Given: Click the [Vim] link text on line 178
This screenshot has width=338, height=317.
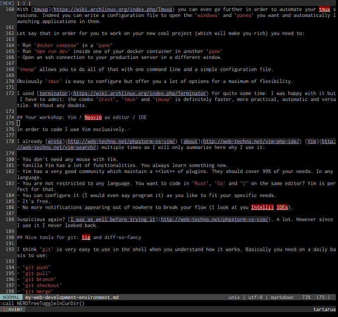Looking at the screenshot, I should [x=312, y=141].
